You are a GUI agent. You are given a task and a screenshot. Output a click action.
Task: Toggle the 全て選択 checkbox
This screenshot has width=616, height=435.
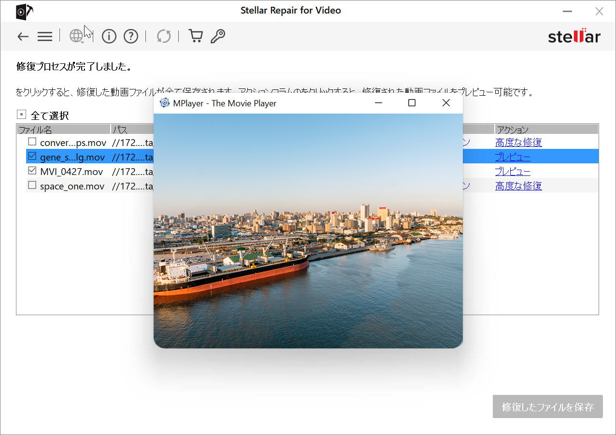(x=21, y=115)
